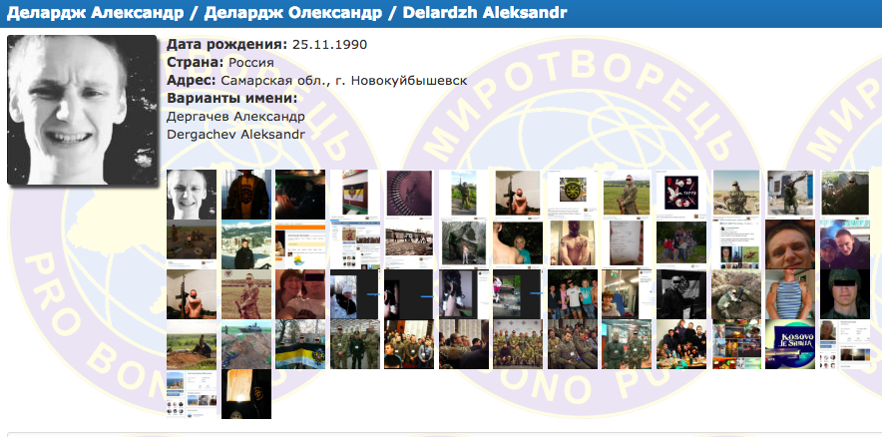Open hand holding paper receipt thumbnail
882x437 pixels.
coord(628,243)
